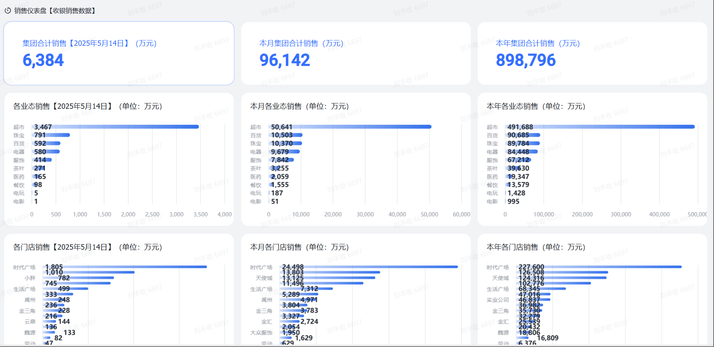Select the 超市 bar labeled 491,688
Screen dimensions: 714x347
(600, 127)
